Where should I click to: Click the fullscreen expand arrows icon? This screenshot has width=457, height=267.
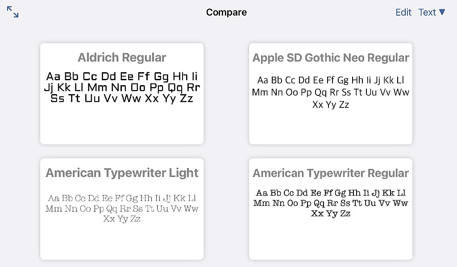(13, 12)
